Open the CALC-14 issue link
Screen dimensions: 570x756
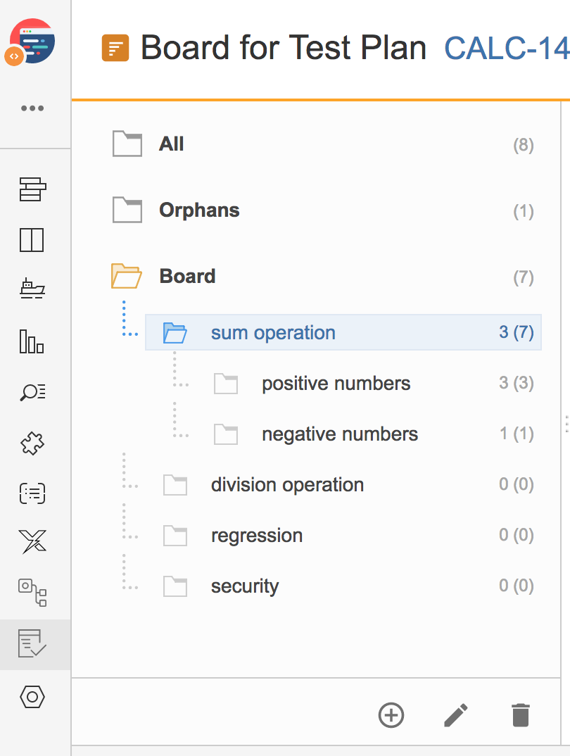(507, 48)
